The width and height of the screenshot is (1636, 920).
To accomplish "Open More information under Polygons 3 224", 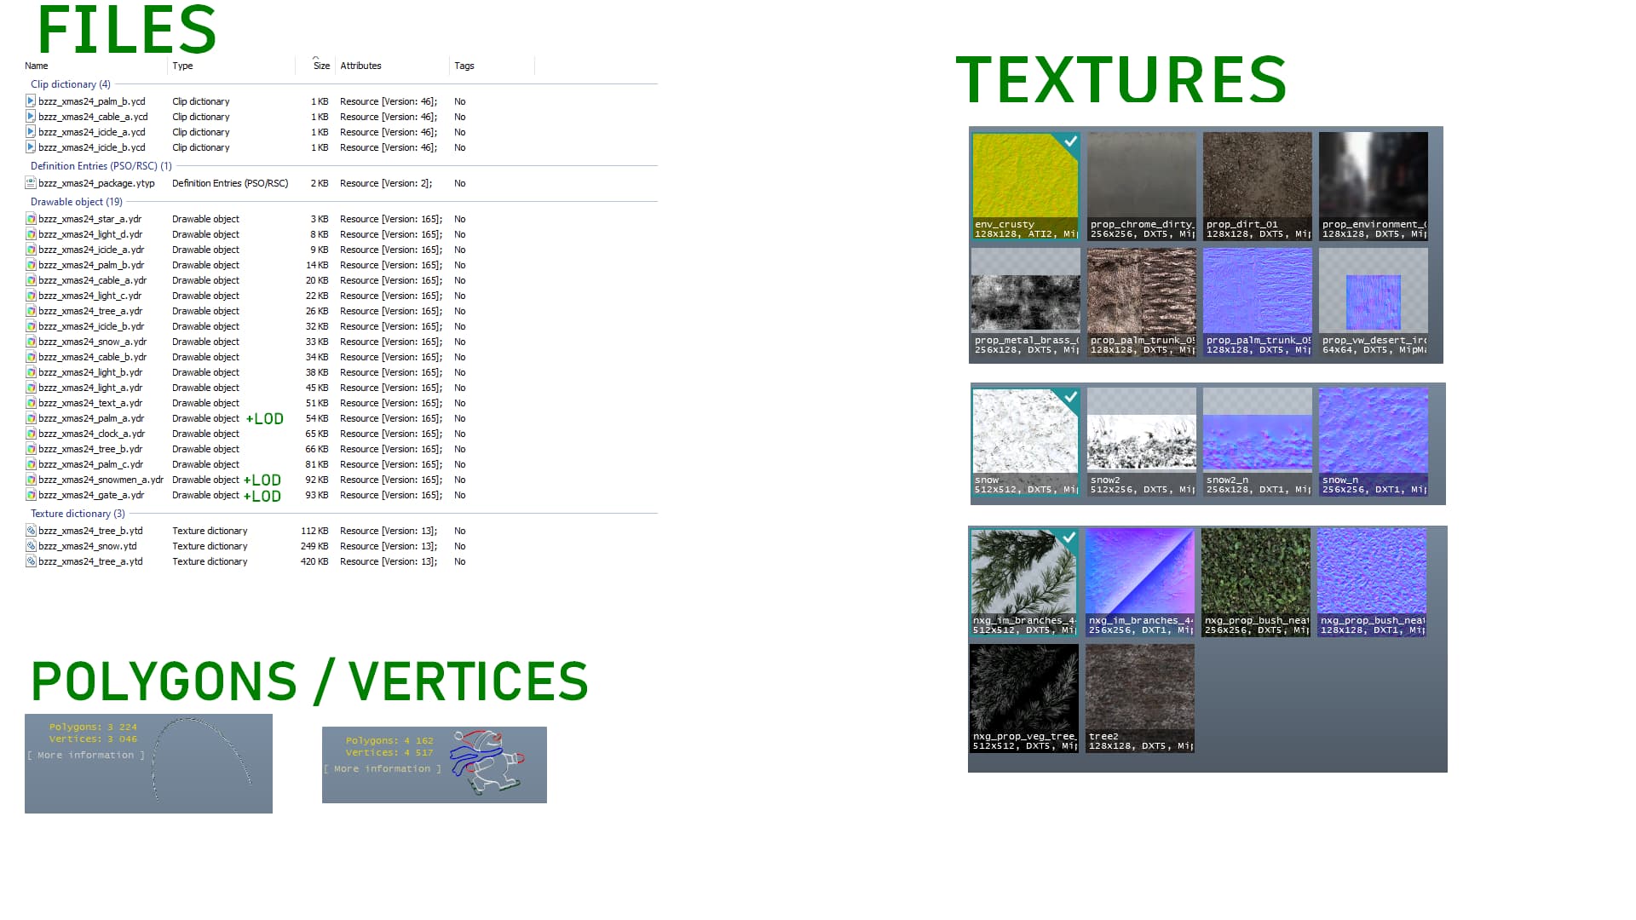I will click(86, 756).
